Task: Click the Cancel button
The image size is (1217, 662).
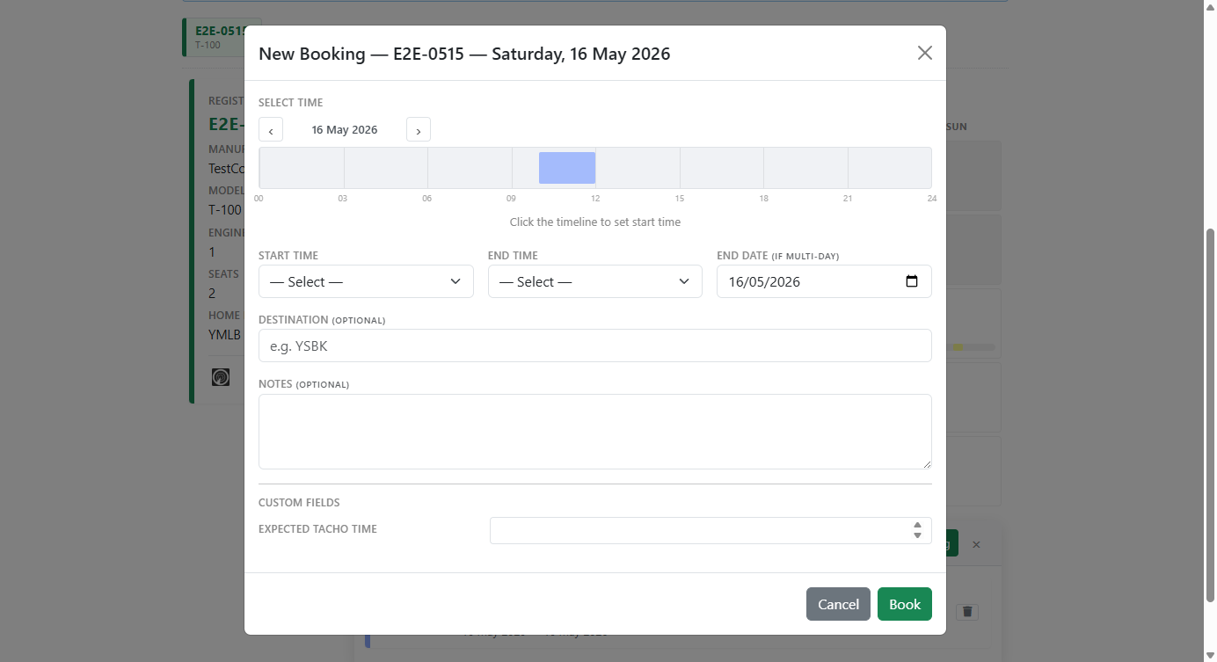Action: [x=838, y=604]
